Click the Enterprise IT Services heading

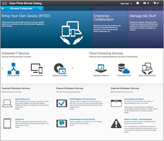[15, 53]
